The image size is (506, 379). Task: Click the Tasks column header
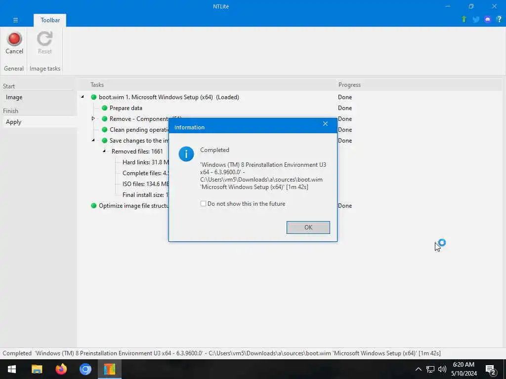click(97, 85)
